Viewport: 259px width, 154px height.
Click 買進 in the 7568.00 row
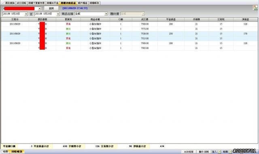point(68,24)
